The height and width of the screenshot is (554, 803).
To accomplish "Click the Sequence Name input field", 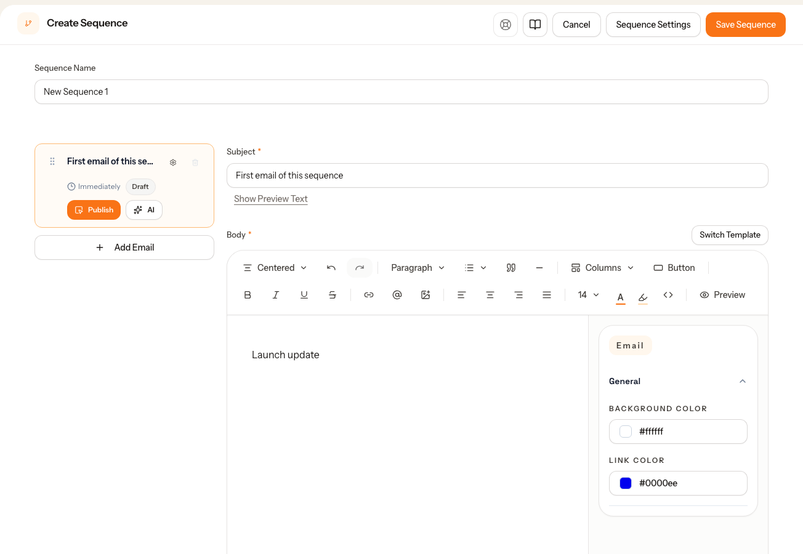I will tap(402, 92).
